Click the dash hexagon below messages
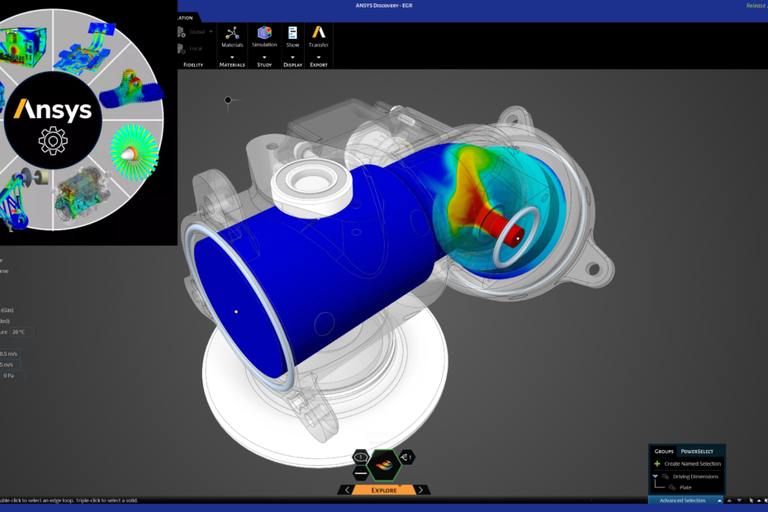Image resolution: width=768 pixels, height=512 pixels. (x=361, y=473)
